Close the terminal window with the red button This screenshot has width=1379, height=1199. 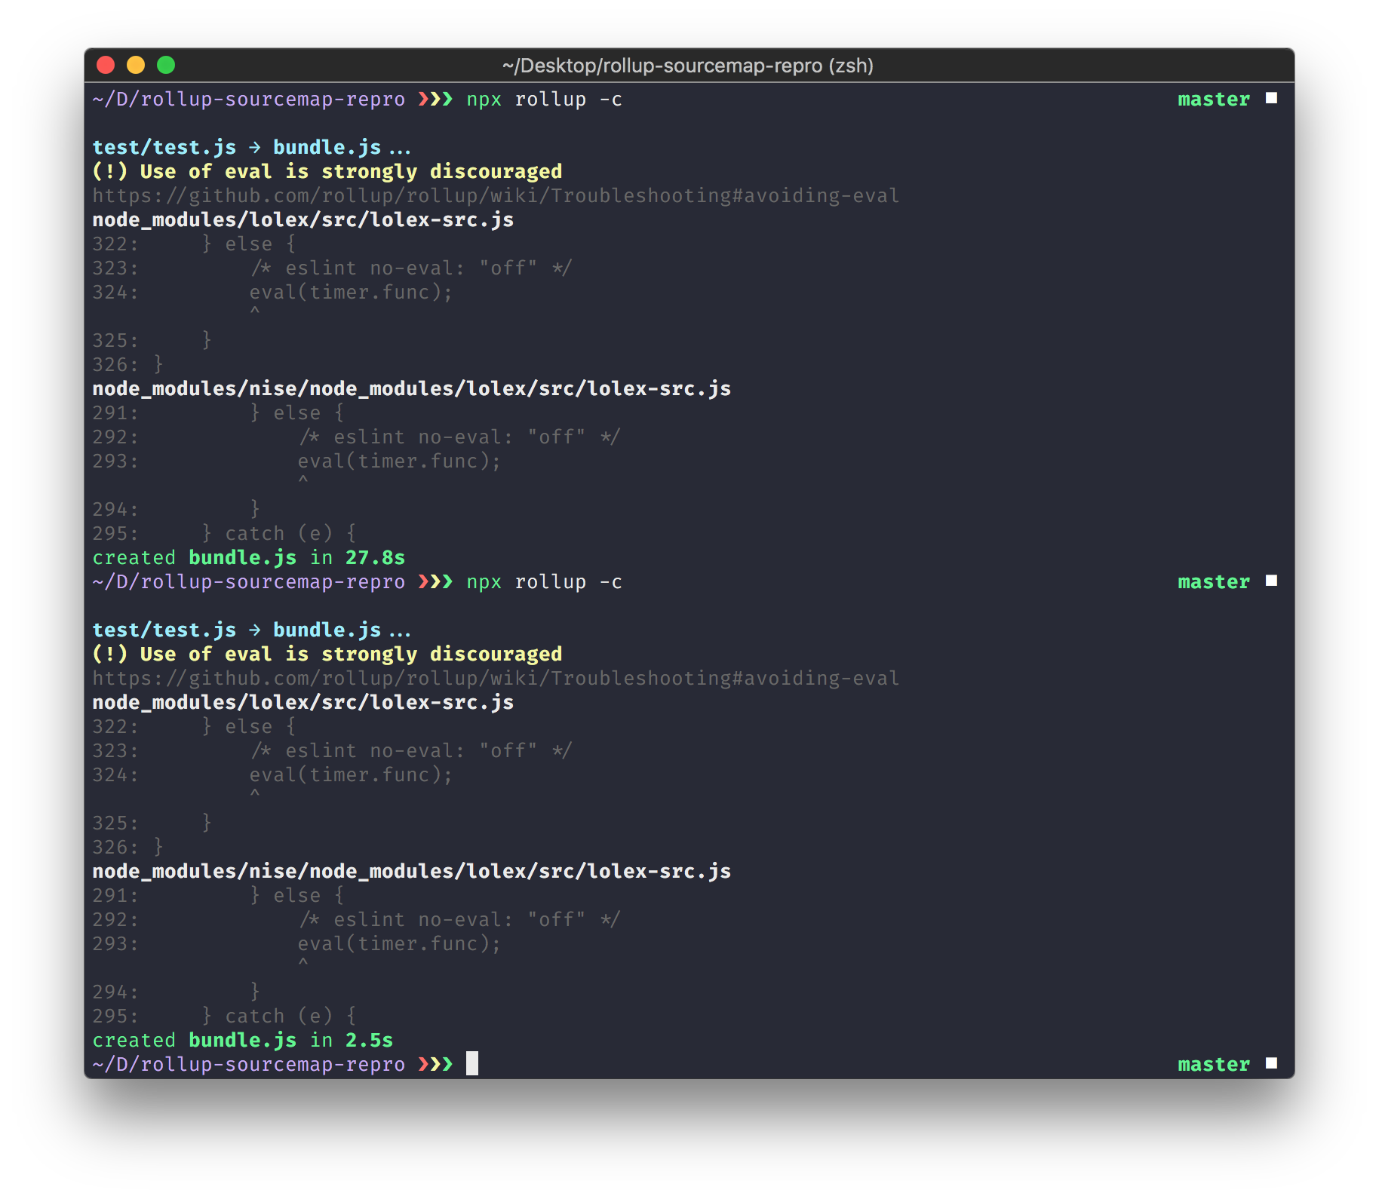pyautogui.click(x=106, y=66)
